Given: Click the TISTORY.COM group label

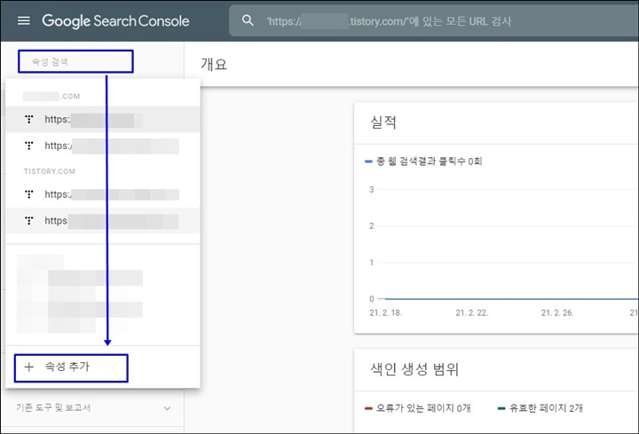Looking at the screenshot, I should point(50,171).
